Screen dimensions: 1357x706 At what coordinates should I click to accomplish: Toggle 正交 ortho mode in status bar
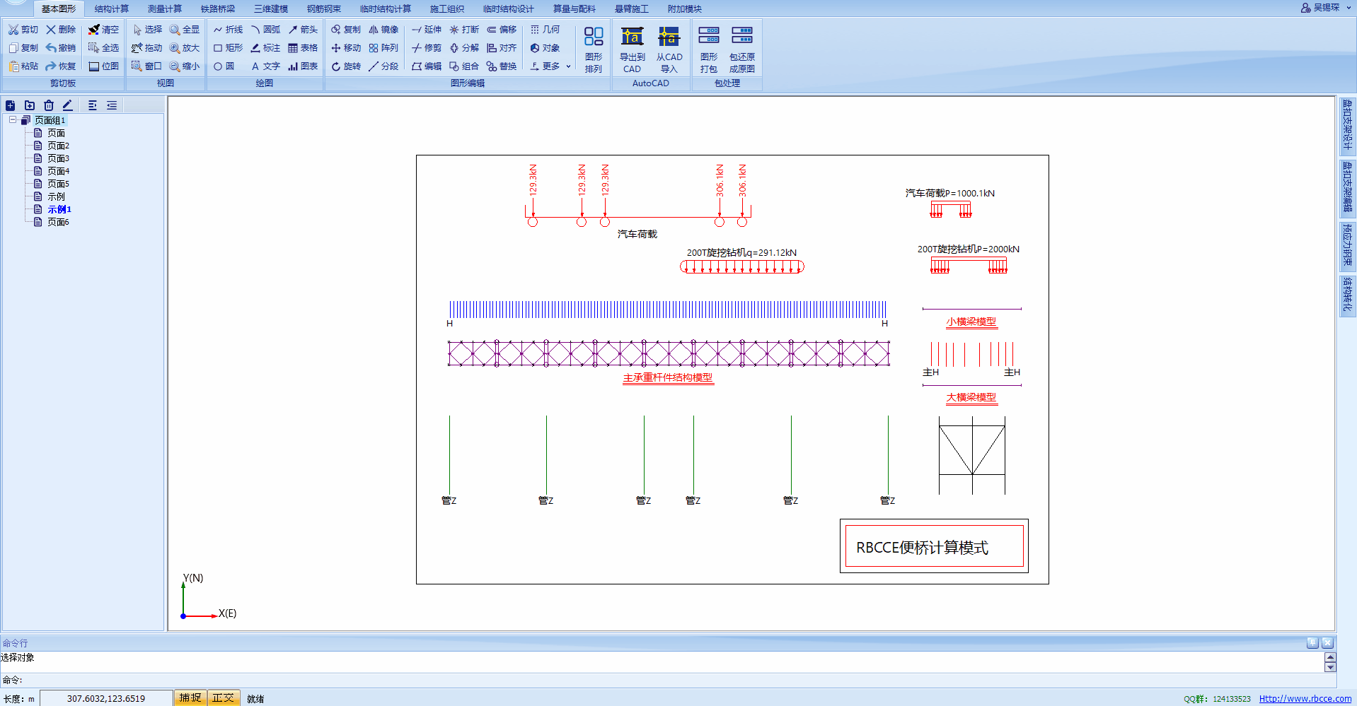coord(223,698)
